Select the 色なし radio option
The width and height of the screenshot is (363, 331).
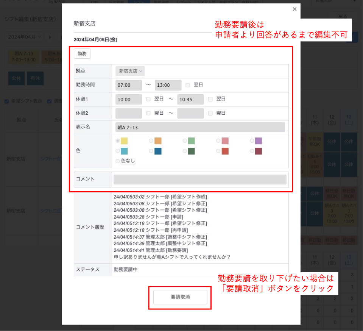coord(118,161)
